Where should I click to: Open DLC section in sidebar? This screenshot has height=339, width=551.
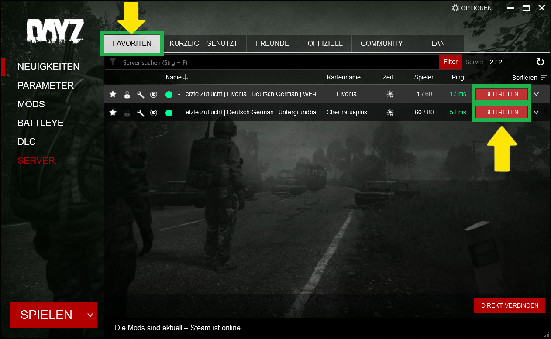click(x=27, y=142)
